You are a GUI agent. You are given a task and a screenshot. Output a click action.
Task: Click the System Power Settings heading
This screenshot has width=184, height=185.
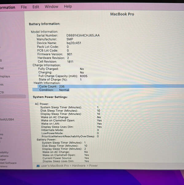pos(50,97)
